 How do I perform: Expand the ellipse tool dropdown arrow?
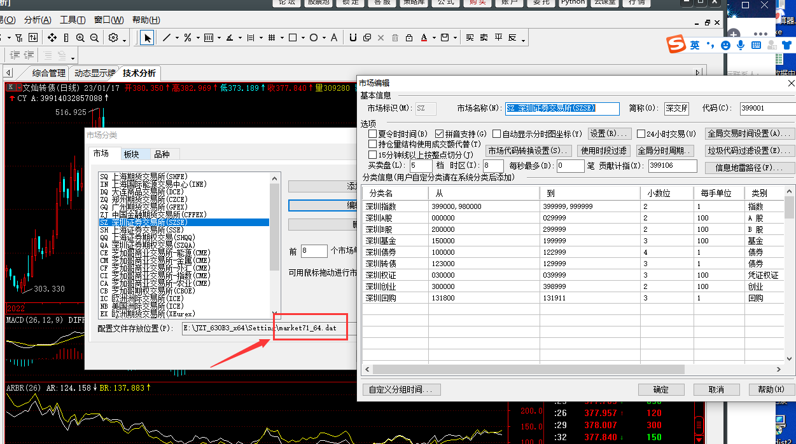(323, 39)
